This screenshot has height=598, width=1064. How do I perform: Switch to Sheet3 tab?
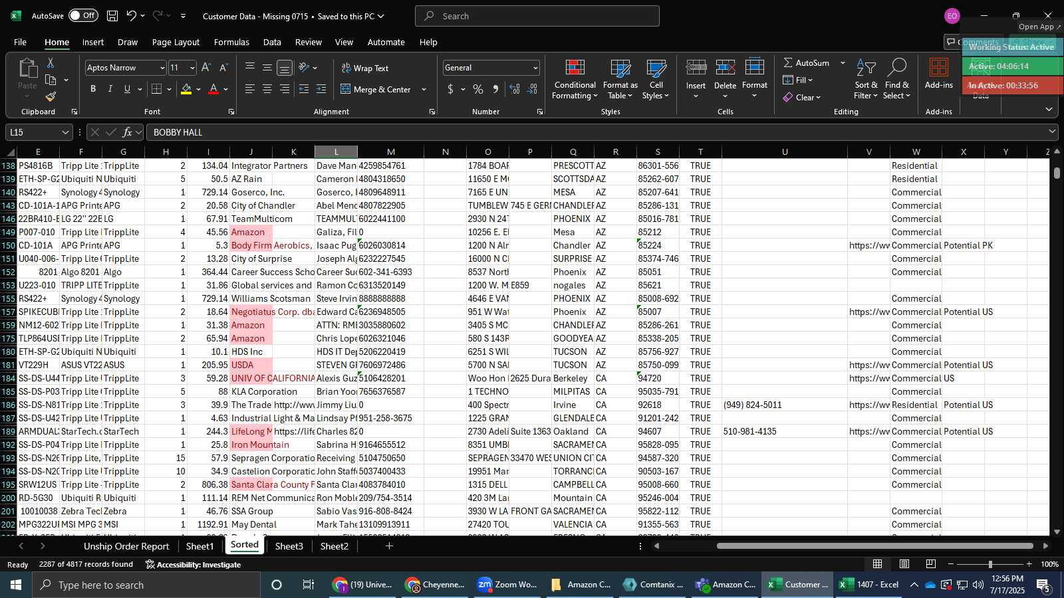click(289, 546)
